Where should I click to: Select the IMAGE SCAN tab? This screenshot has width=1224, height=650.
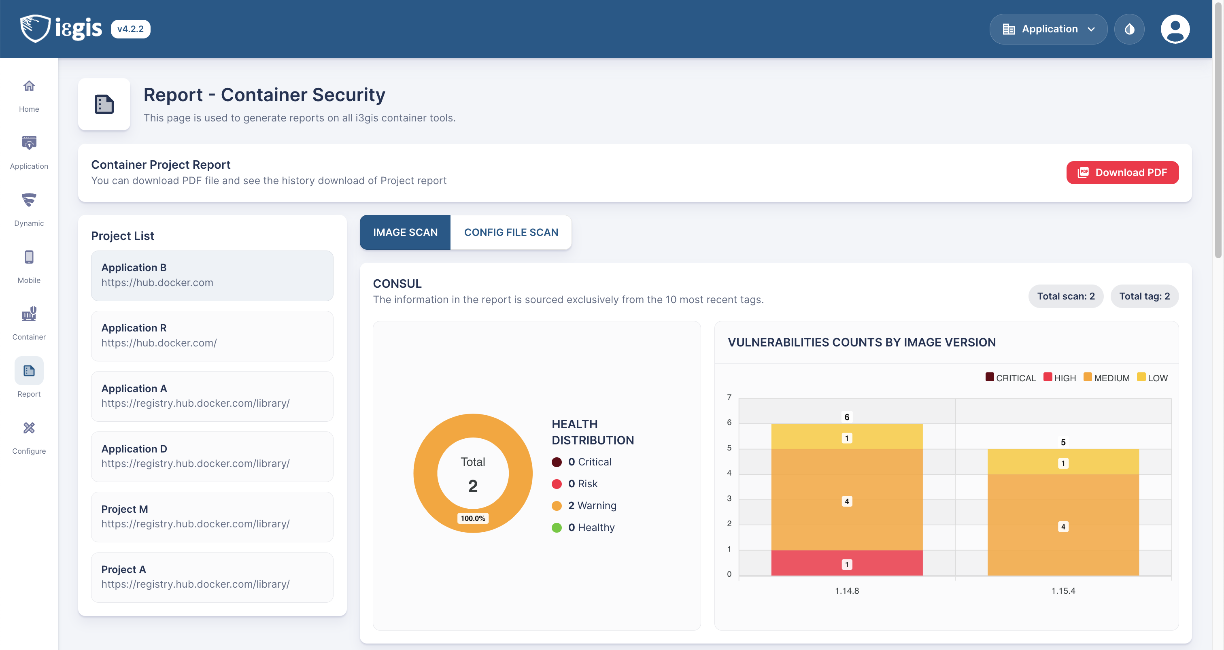(405, 232)
